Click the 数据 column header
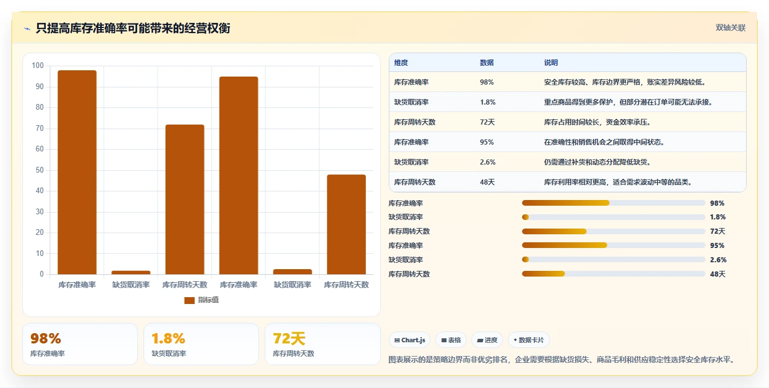 487,63
